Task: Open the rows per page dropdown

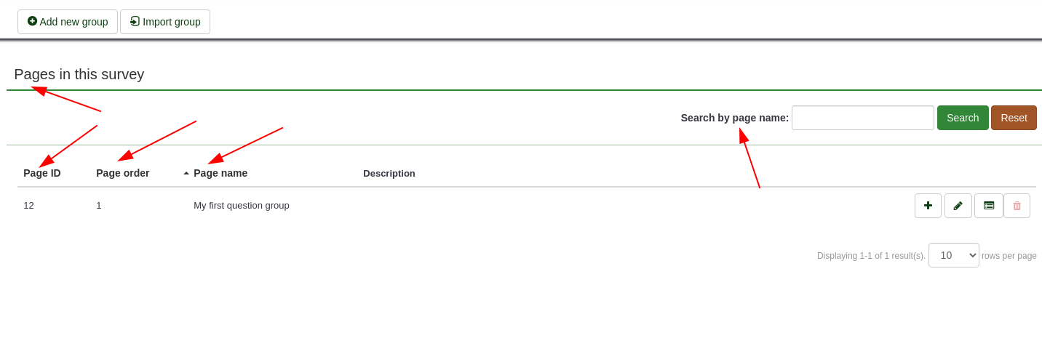Action: (953, 255)
